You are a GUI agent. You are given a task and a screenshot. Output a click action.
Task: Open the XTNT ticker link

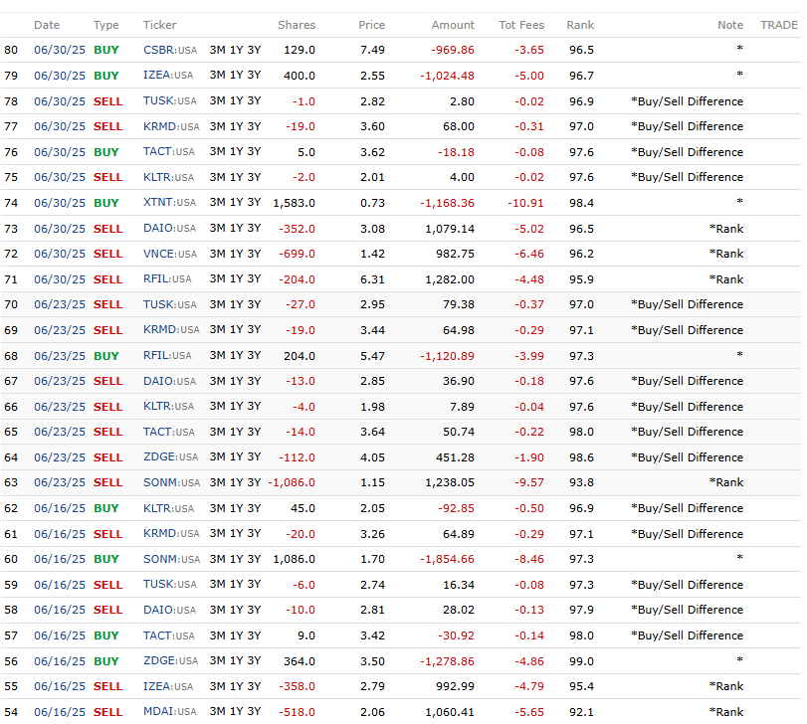(158, 203)
